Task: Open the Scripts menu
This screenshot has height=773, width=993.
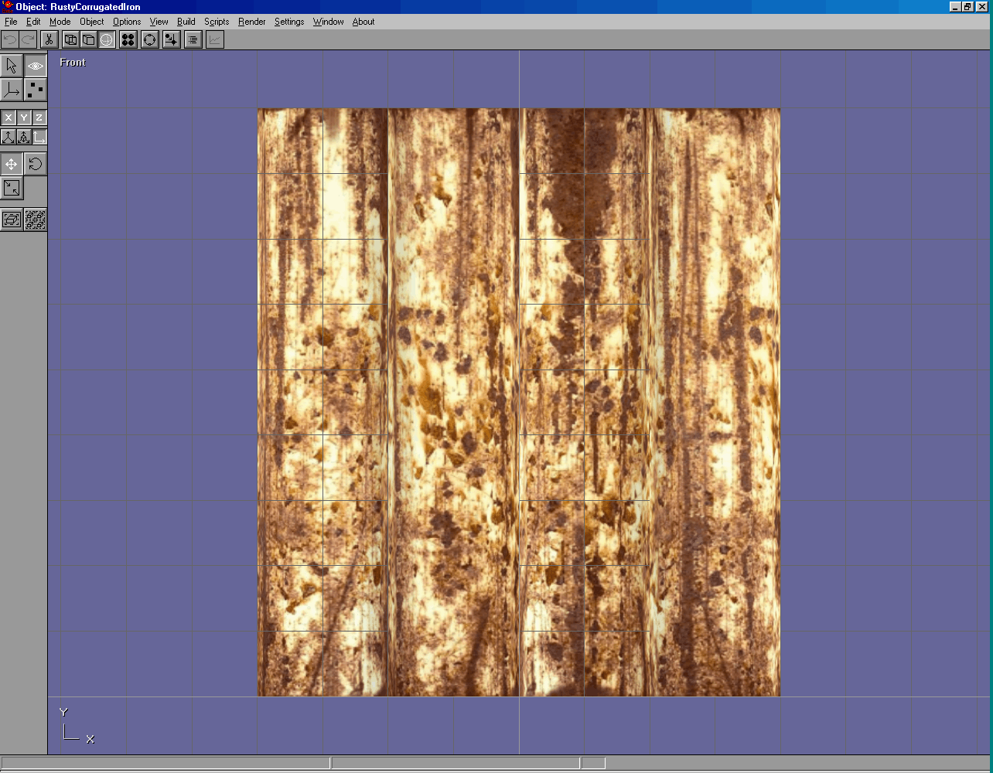Action: [x=217, y=22]
